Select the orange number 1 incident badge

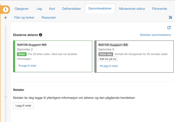coord(5,10)
